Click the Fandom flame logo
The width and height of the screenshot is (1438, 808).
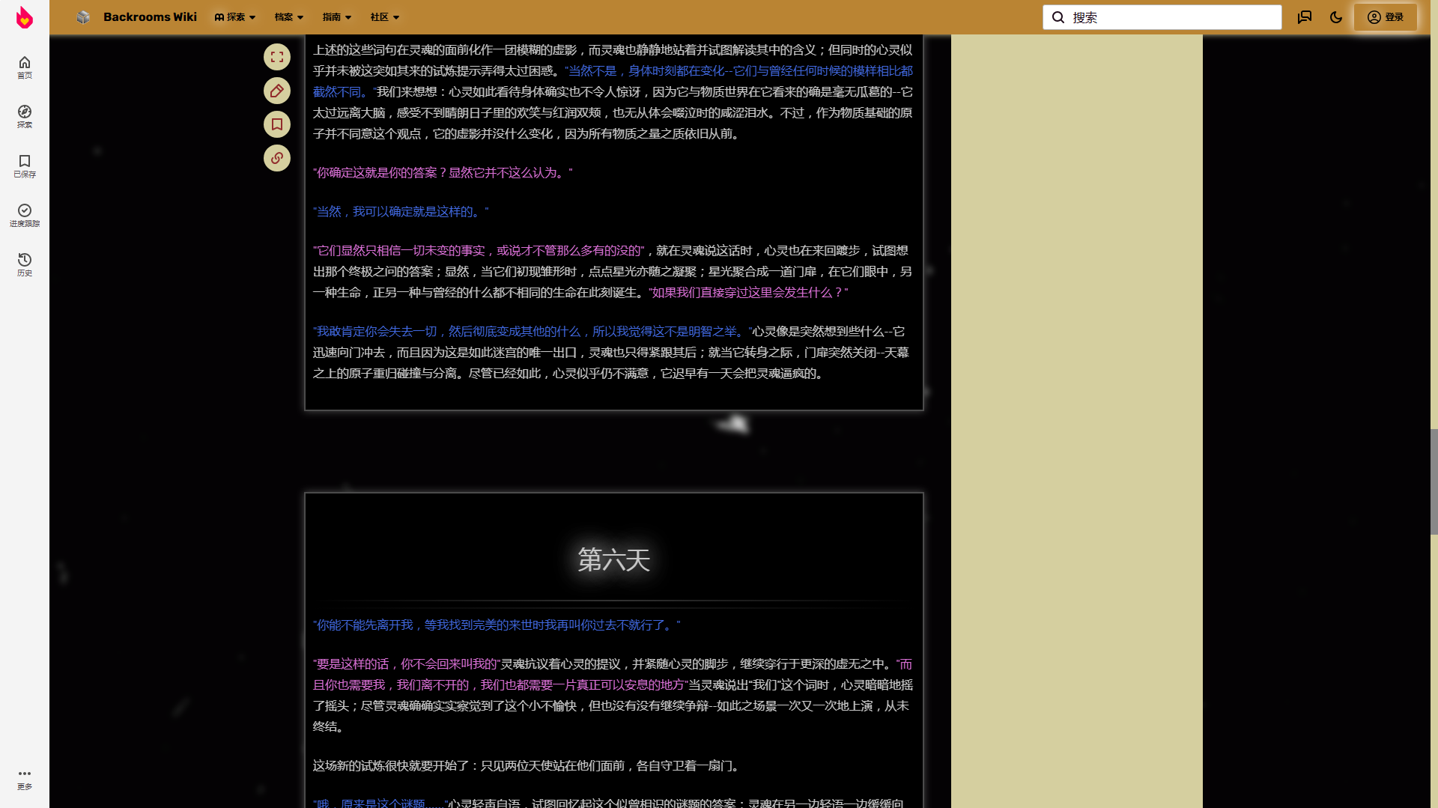[25, 17]
